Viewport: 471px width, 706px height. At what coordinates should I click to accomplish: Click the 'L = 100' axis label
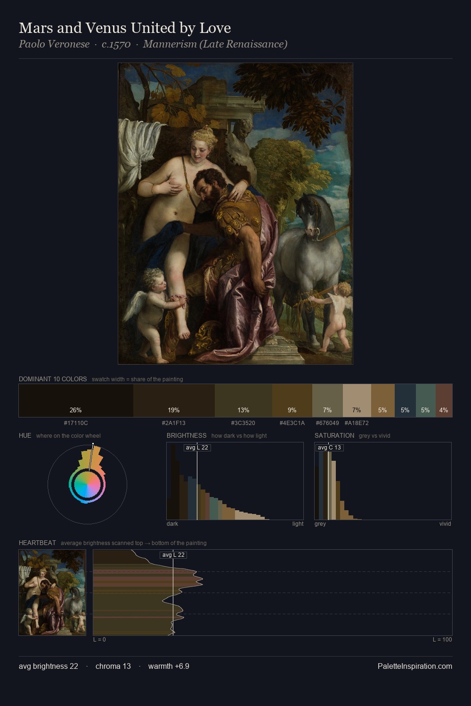(442, 640)
